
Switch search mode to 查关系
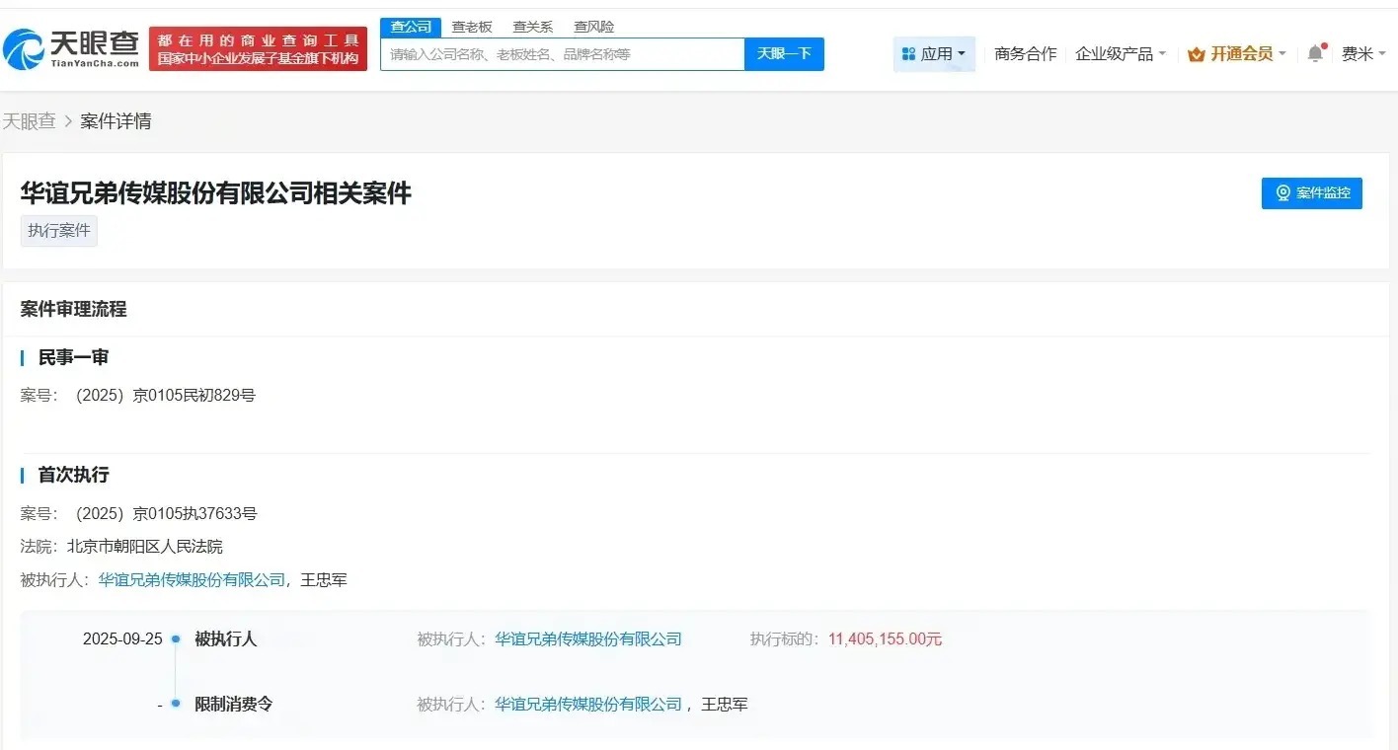[531, 27]
